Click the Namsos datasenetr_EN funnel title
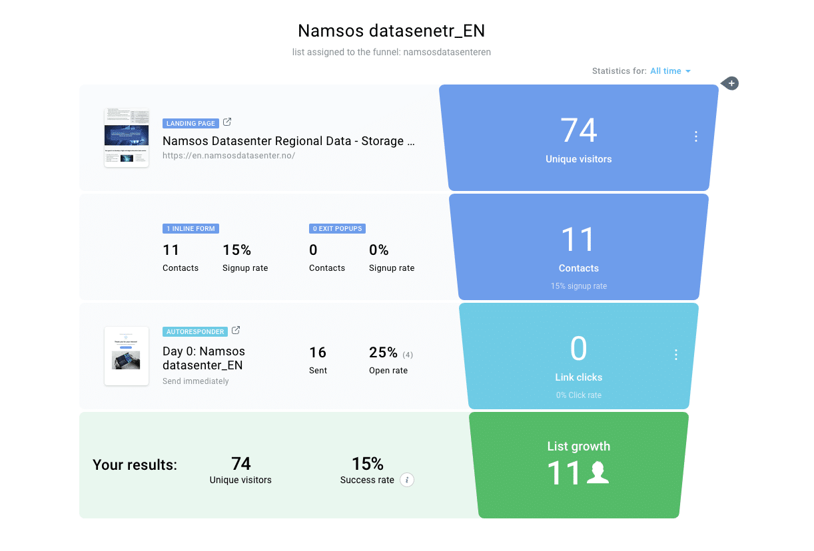 point(392,31)
